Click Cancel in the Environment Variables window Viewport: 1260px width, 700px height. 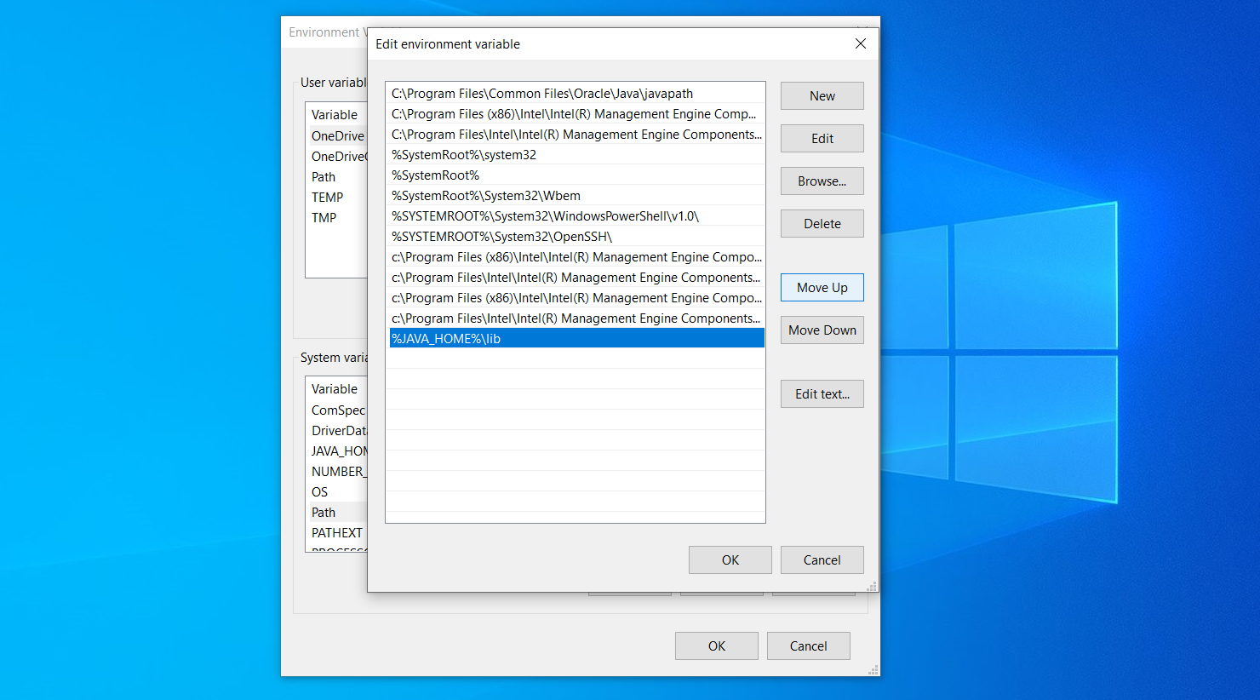(808, 646)
